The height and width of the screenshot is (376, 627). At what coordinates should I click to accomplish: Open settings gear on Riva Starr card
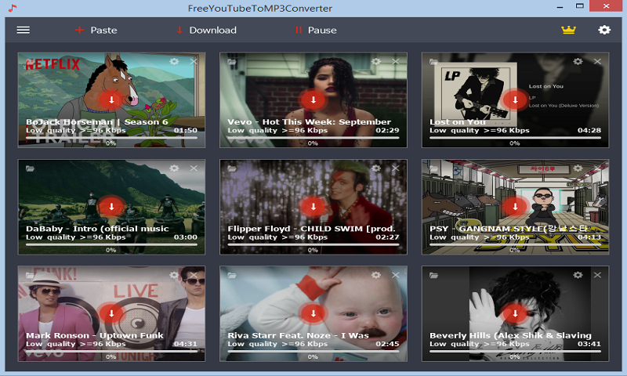(376, 275)
